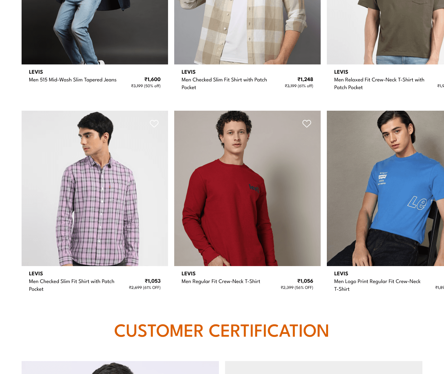Open the beige checked shirt product image

247,32
